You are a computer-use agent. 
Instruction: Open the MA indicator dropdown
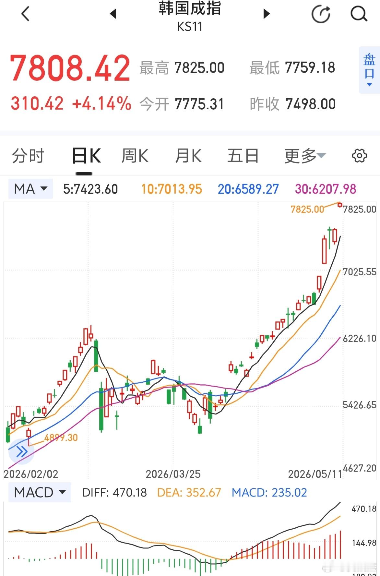[30, 189]
